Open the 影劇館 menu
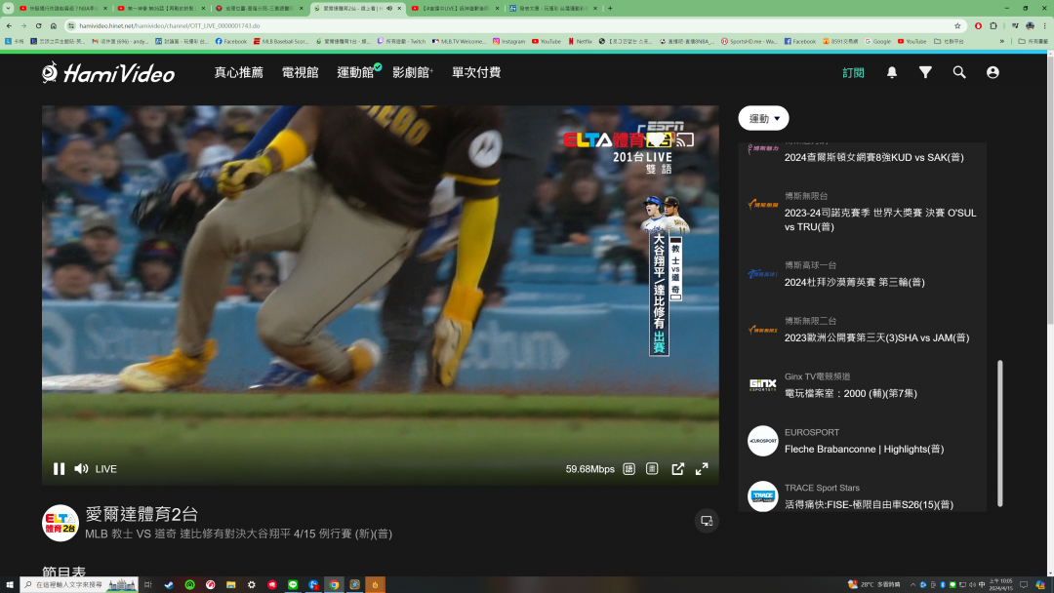Viewport: 1054px width, 593px height. click(x=412, y=72)
